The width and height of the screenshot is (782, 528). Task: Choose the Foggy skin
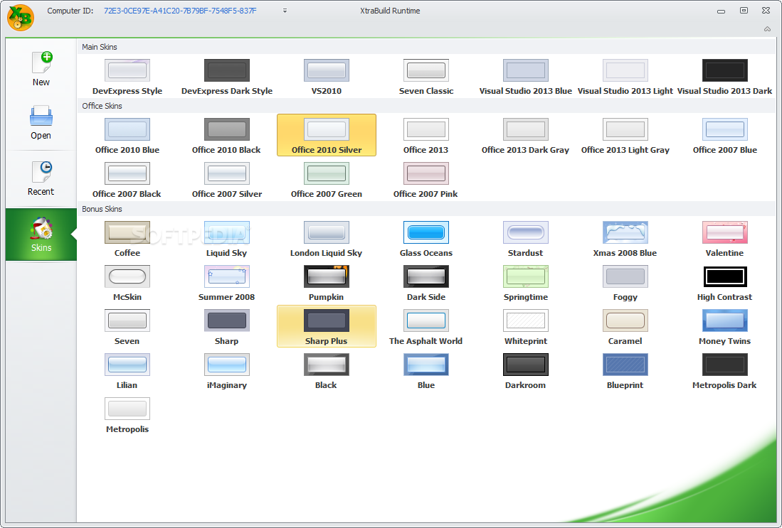(625, 283)
